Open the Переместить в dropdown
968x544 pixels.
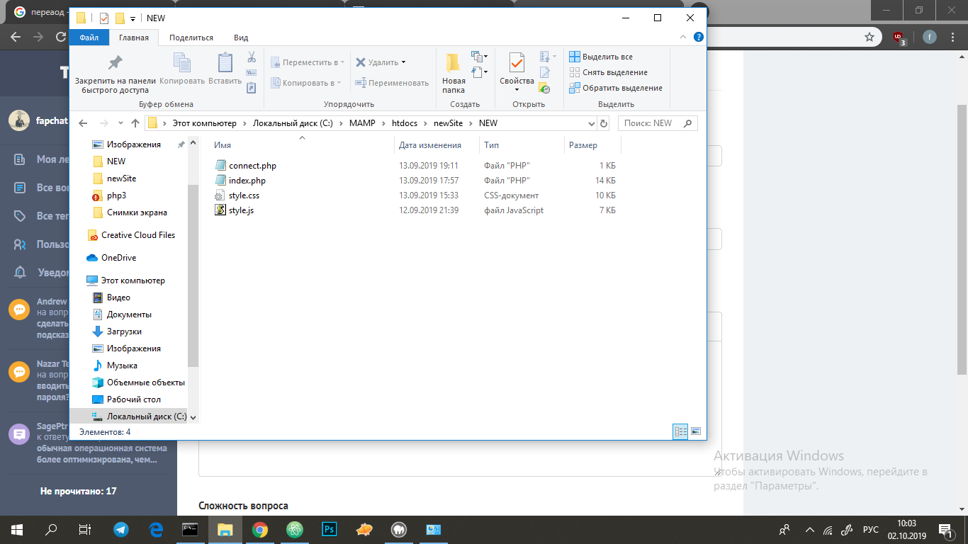(308, 62)
